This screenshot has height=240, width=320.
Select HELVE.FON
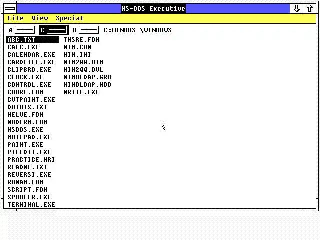25,115
